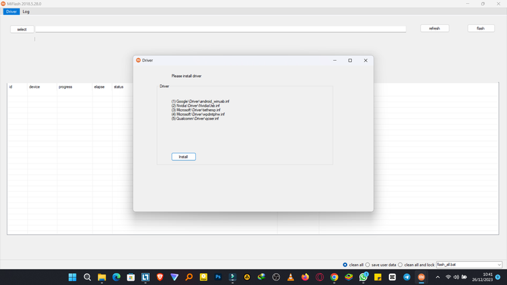The width and height of the screenshot is (507, 285).
Task: Click the 'status' column header
Action: (x=119, y=87)
